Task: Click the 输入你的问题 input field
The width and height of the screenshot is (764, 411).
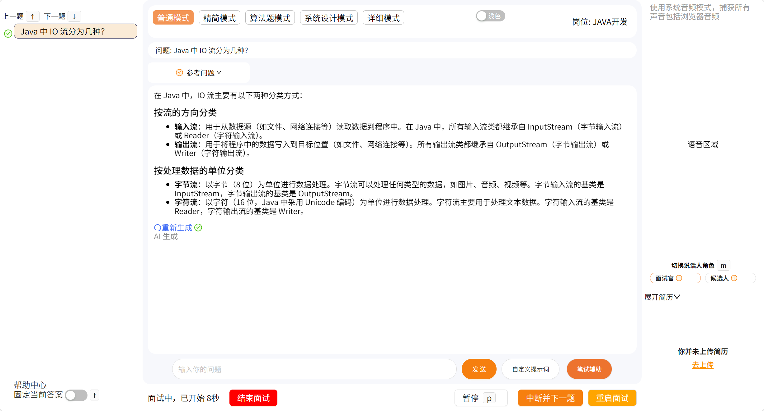Action: tap(314, 369)
